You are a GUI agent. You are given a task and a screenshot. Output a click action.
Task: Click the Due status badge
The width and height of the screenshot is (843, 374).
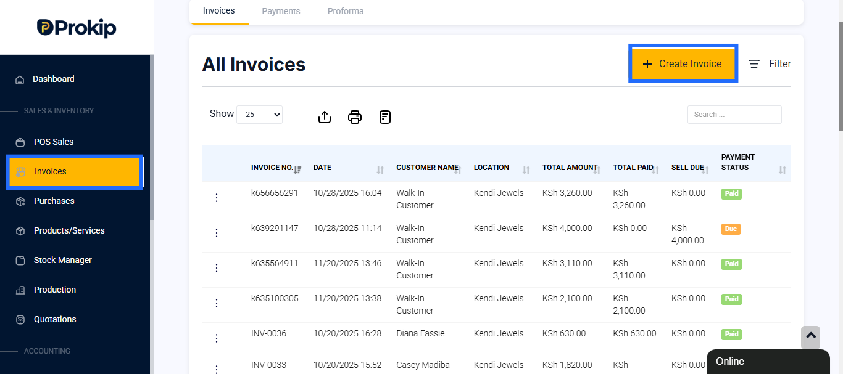[731, 229]
